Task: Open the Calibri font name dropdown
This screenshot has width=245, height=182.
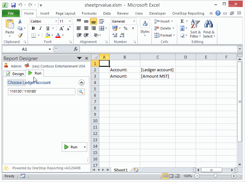Action: tap(56, 21)
